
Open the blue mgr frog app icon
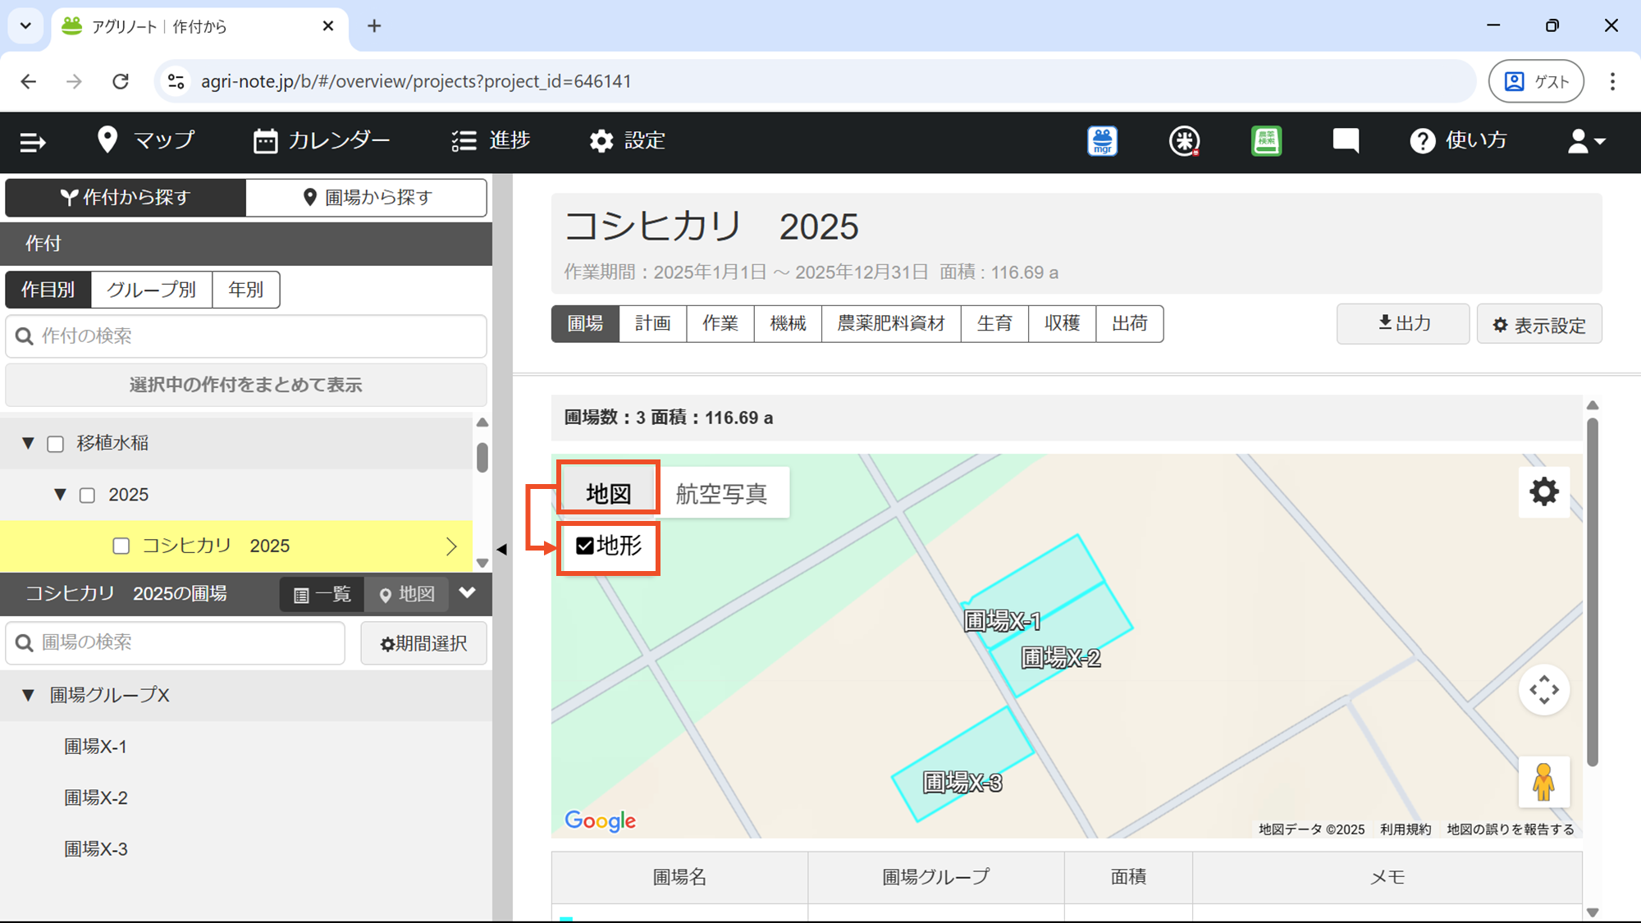tap(1102, 141)
